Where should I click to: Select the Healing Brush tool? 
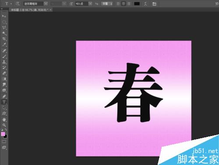4,50
